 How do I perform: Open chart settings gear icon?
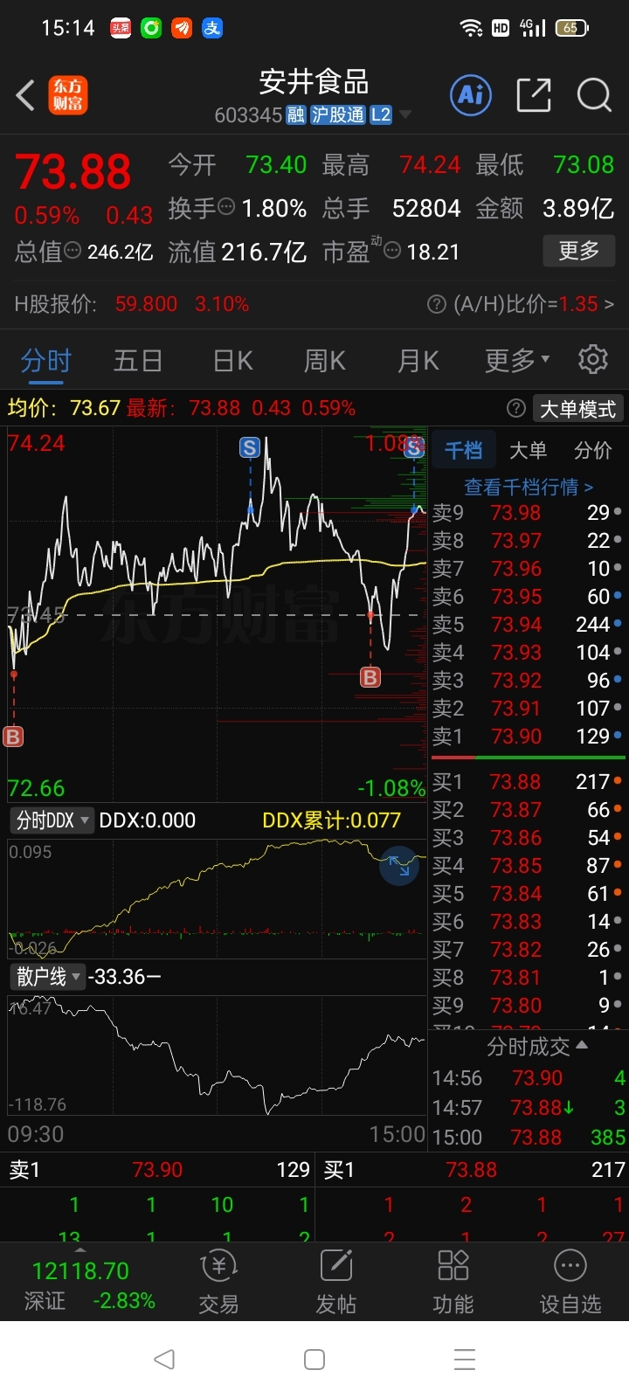tap(593, 359)
